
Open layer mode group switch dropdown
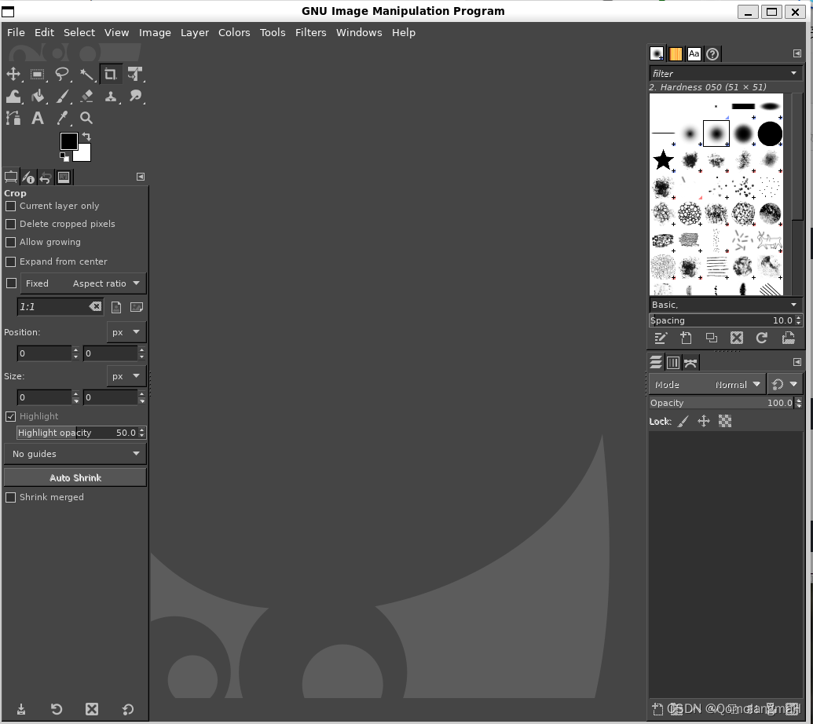tap(785, 385)
